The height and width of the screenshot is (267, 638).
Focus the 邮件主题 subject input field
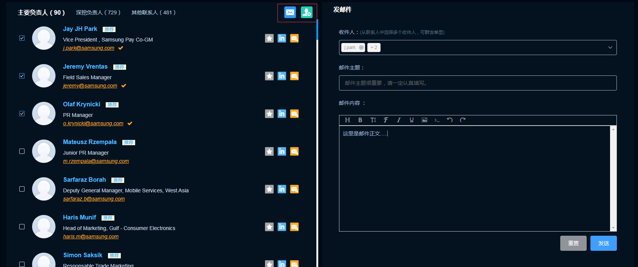478,83
